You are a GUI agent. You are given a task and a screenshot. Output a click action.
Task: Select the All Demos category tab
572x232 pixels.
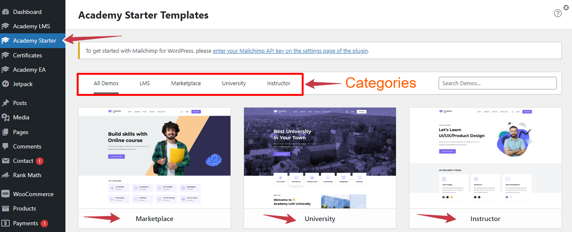[106, 84]
